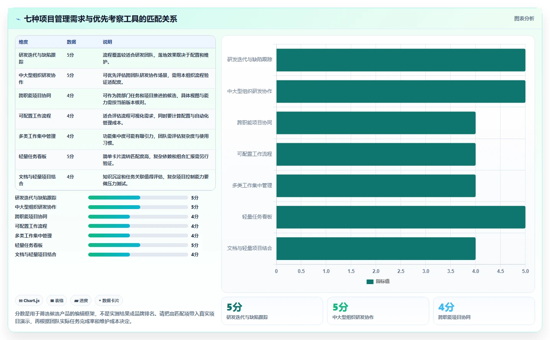Click the 图表分析 label in the header

(524, 18)
